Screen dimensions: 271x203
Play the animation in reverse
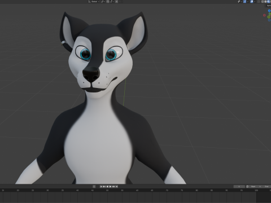(107, 187)
